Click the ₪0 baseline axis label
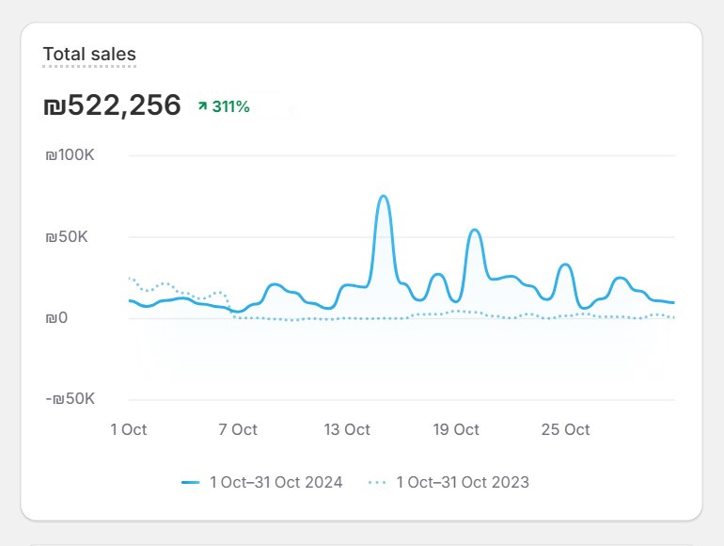The height and width of the screenshot is (546, 724). (x=55, y=317)
